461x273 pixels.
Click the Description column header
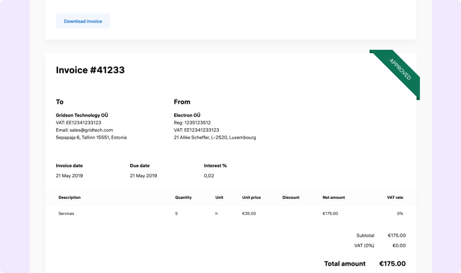(70, 198)
